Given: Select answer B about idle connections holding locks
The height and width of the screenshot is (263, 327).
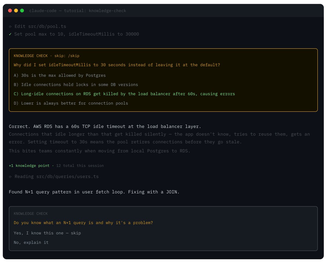Looking at the screenshot, I should click(x=76, y=85).
